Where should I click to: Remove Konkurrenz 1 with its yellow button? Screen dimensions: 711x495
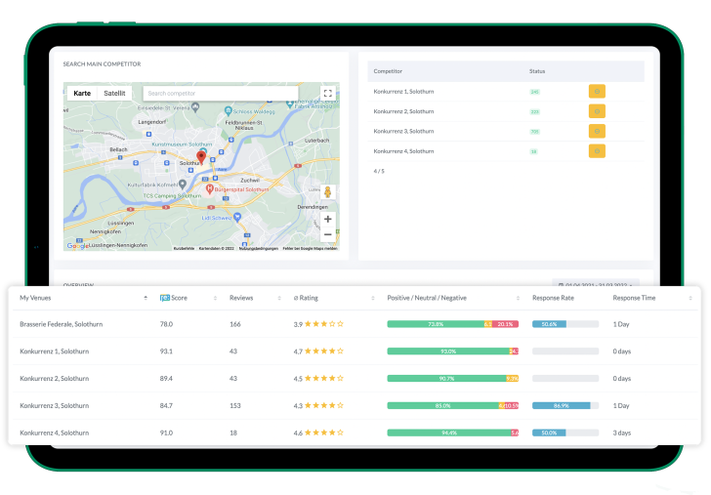[x=597, y=91]
